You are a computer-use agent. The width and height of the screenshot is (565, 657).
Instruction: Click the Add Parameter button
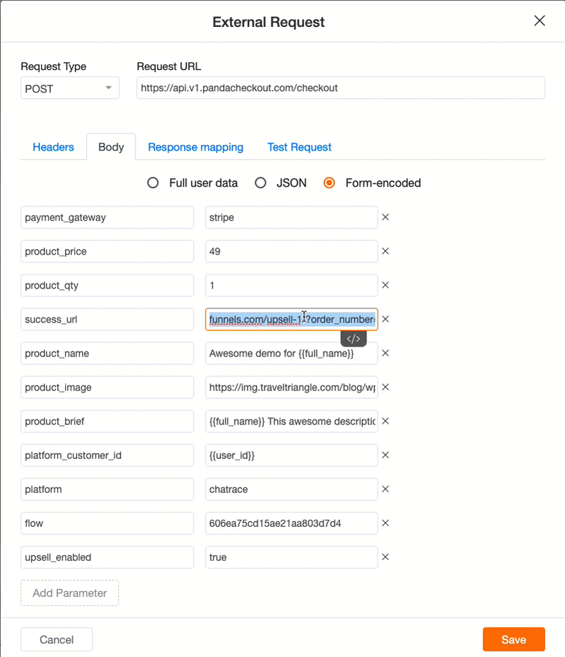click(69, 593)
